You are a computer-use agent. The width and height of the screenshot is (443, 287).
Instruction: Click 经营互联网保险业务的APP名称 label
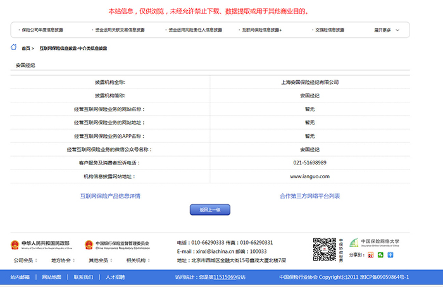(109, 136)
